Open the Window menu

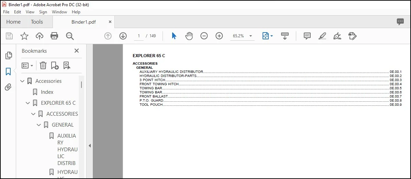coord(59,12)
